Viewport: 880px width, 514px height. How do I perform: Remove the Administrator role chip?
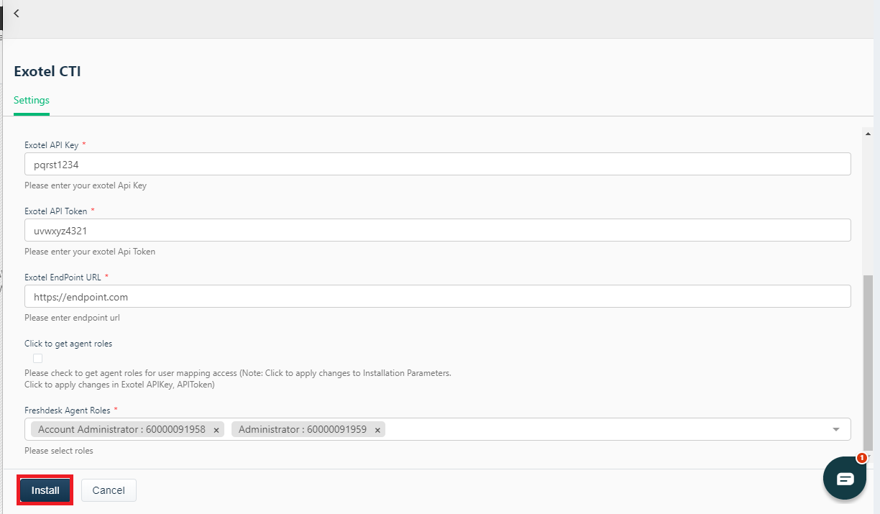[x=377, y=429]
